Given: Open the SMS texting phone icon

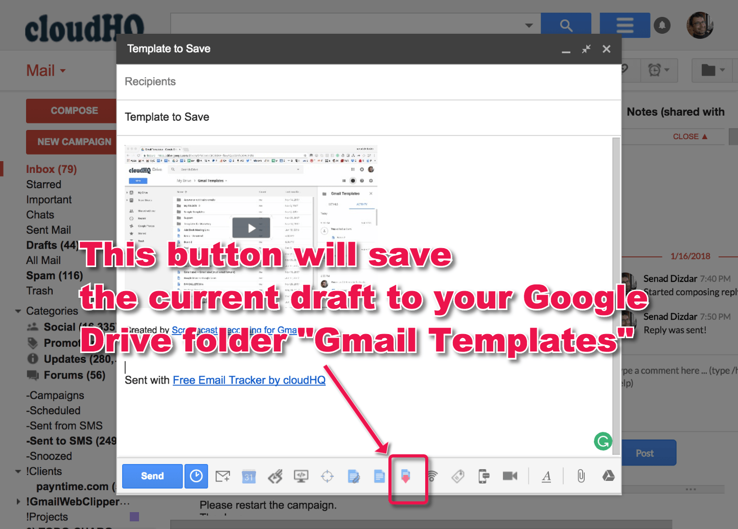Looking at the screenshot, I should [483, 476].
